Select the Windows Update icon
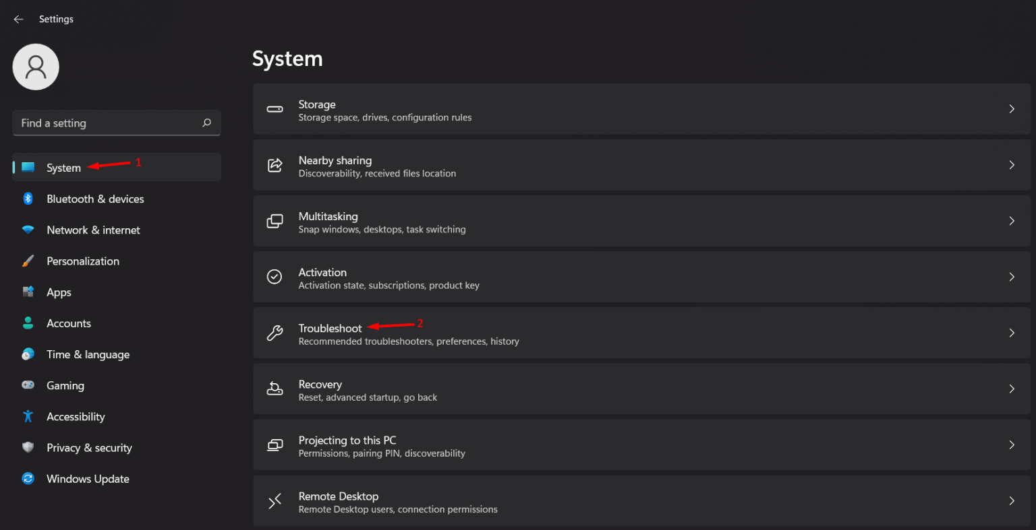This screenshot has width=1036, height=530. click(28, 479)
